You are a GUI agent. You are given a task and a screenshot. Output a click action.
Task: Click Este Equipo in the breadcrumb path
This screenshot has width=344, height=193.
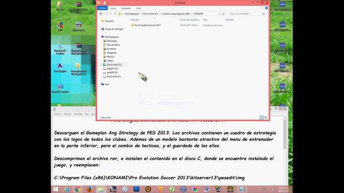(x=132, y=14)
